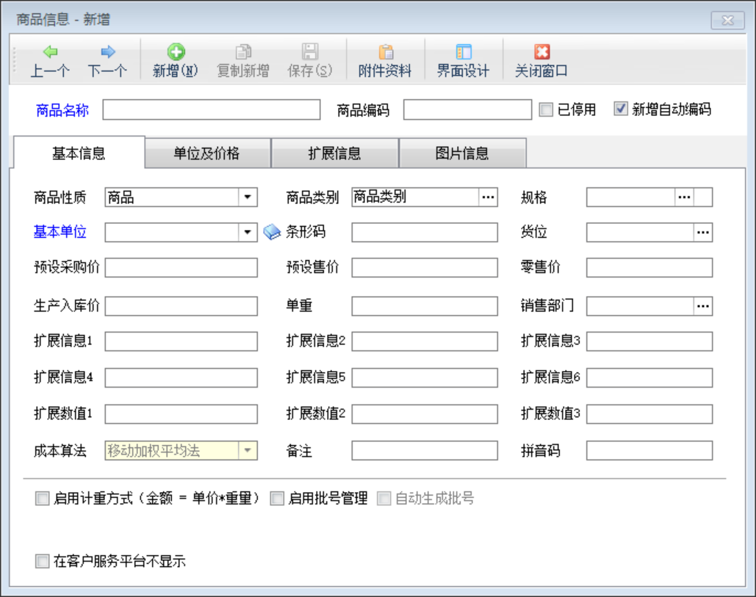Click the 销售部门 ellipsis selector button
Viewport: 756px width, 597px height.
703,306
